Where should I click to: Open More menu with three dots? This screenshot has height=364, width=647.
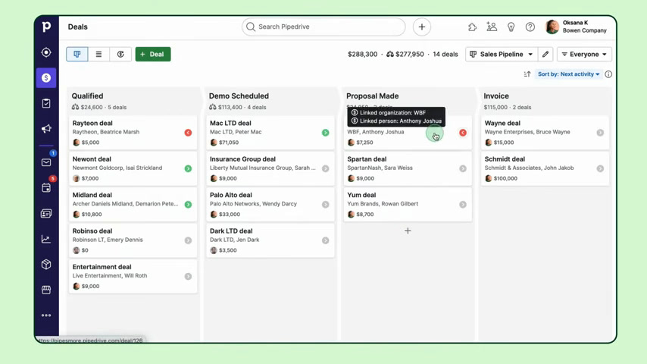point(46,315)
